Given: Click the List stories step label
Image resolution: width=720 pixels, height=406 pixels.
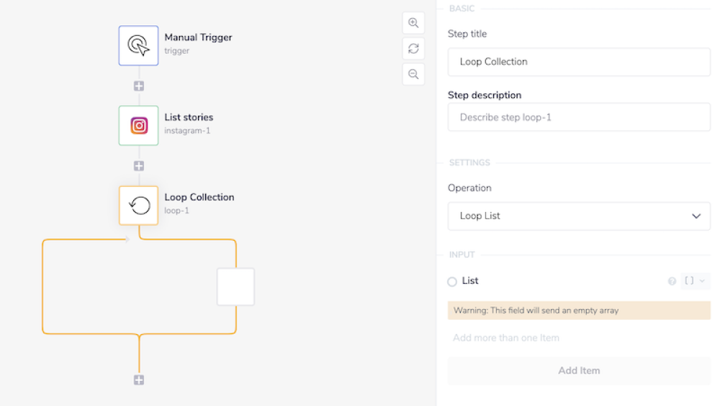Looking at the screenshot, I should point(189,118).
